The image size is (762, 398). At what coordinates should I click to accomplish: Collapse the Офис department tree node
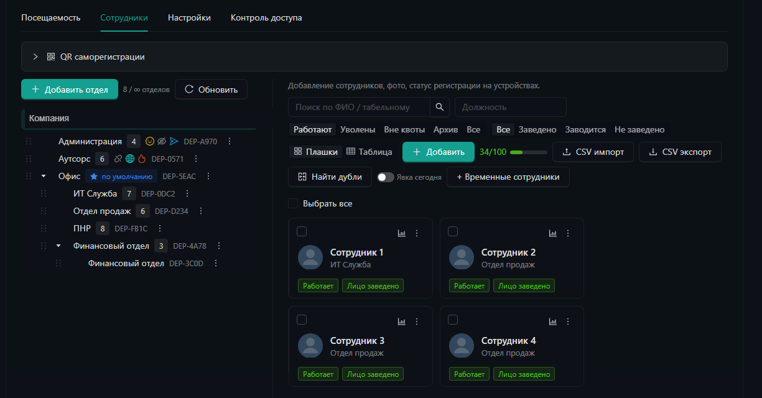[44, 176]
